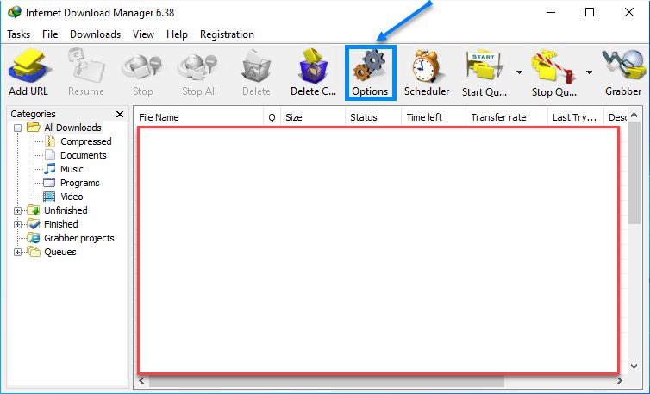This screenshot has height=394, width=650.
Task: Collapse the All Downloads tree node
Action: [17, 128]
